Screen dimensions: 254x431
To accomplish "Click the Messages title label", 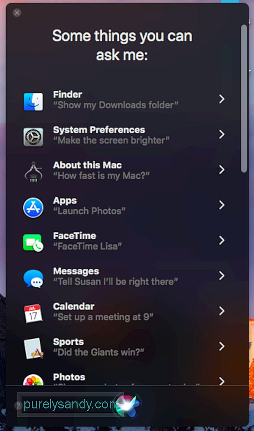I will pyautogui.click(x=76, y=271).
